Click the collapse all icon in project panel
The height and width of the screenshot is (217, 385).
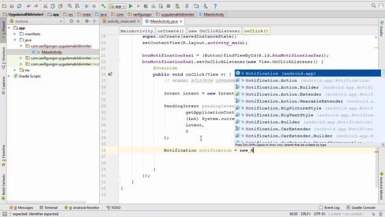tap(78, 22)
